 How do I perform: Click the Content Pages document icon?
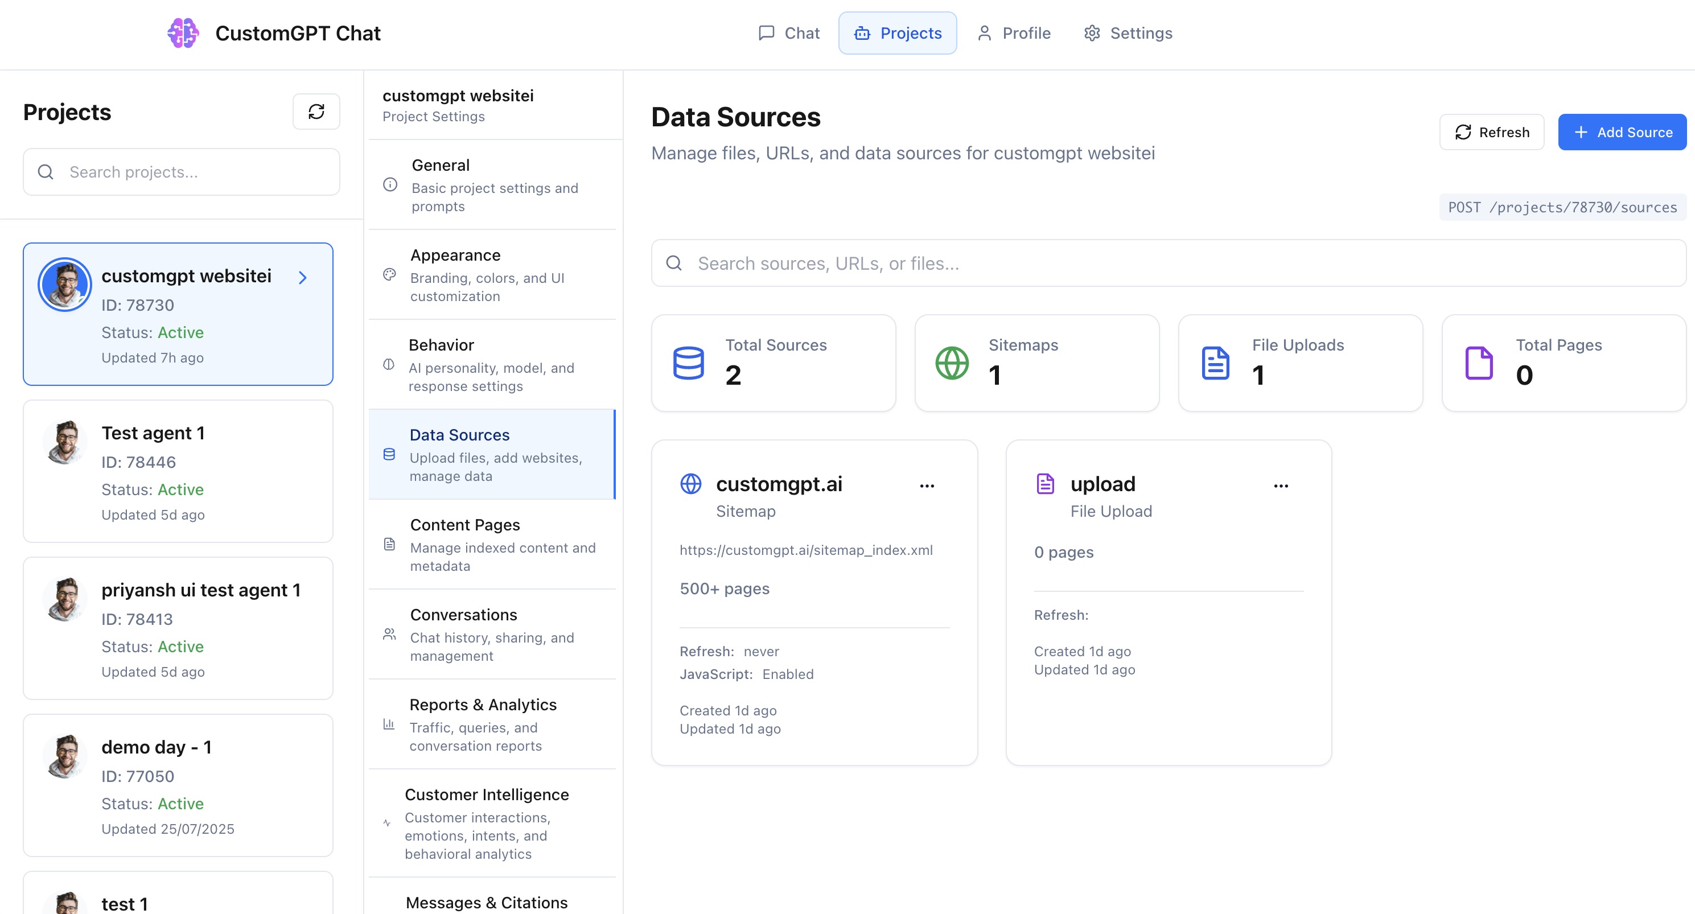tap(389, 544)
